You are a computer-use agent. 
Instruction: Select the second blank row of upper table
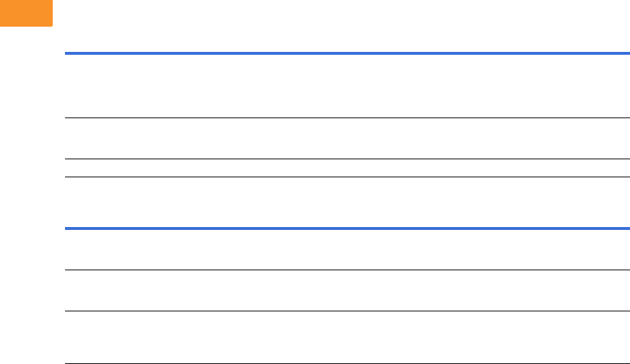click(x=348, y=138)
